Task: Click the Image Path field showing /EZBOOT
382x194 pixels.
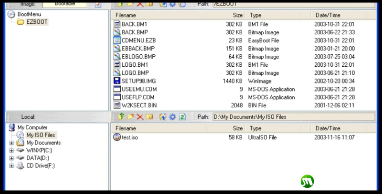Action: click(294, 4)
